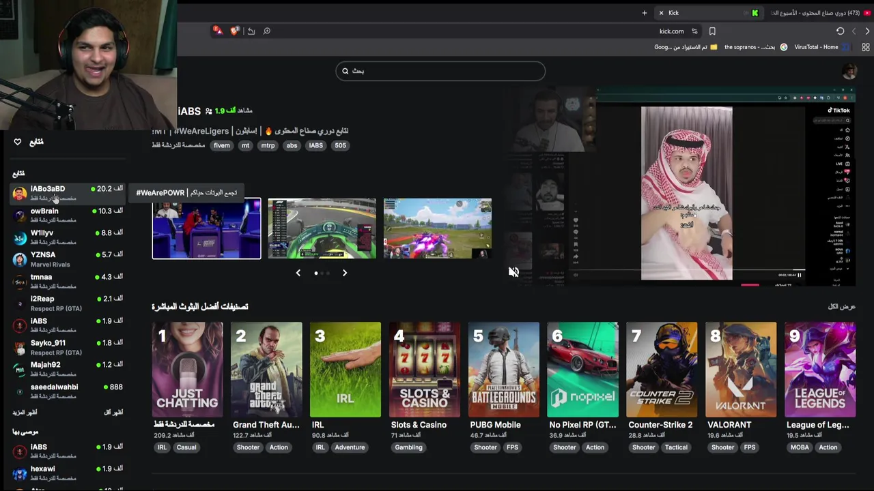Show previous featured stream arrow
The height and width of the screenshot is (491, 874).
[298, 273]
